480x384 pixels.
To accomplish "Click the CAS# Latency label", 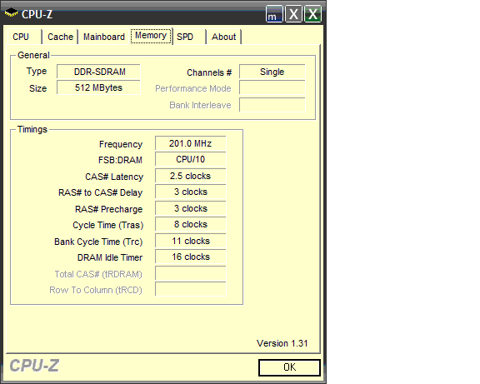I will pyautogui.click(x=114, y=177).
